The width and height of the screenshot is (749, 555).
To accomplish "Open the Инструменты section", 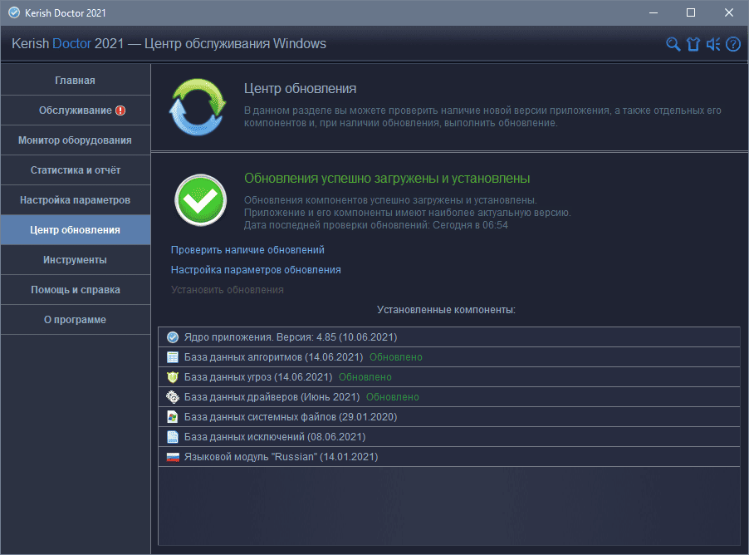I will (x=76, y=260).
